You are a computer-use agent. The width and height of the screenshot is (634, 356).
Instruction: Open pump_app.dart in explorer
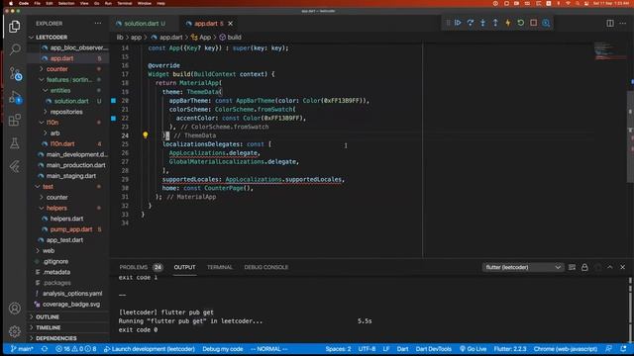(x=71, y=229)
